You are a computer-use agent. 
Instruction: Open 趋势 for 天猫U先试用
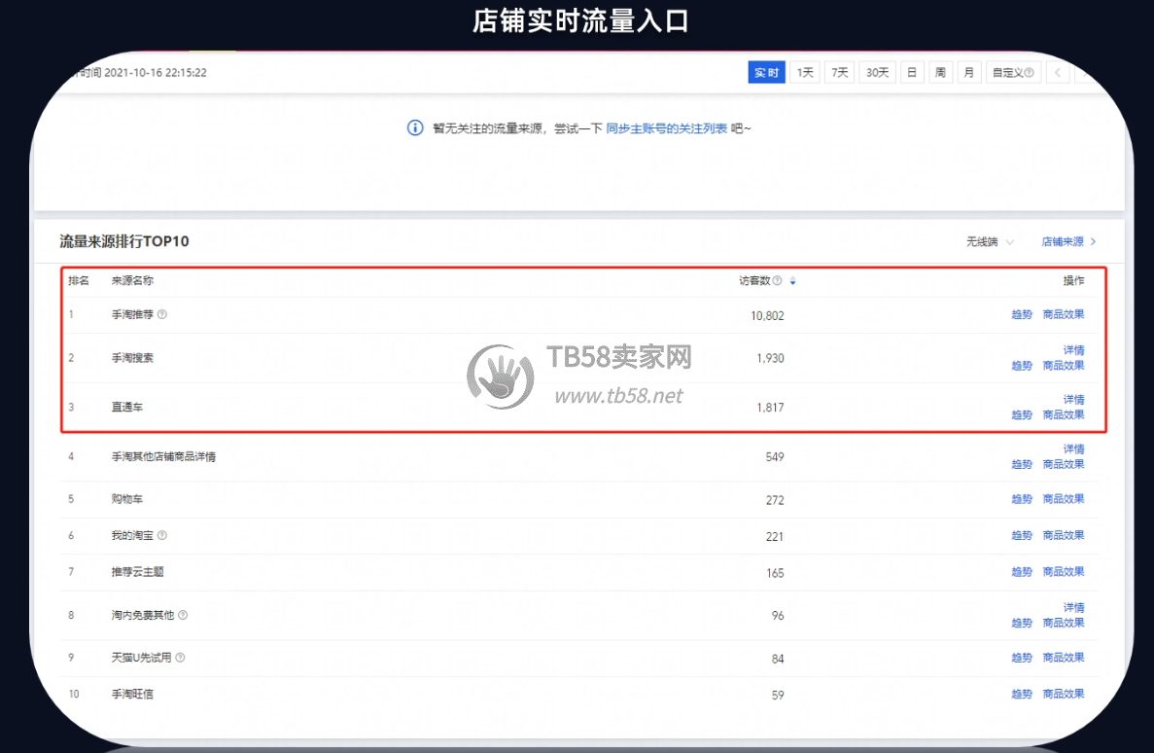click(x=1022, y=658)
